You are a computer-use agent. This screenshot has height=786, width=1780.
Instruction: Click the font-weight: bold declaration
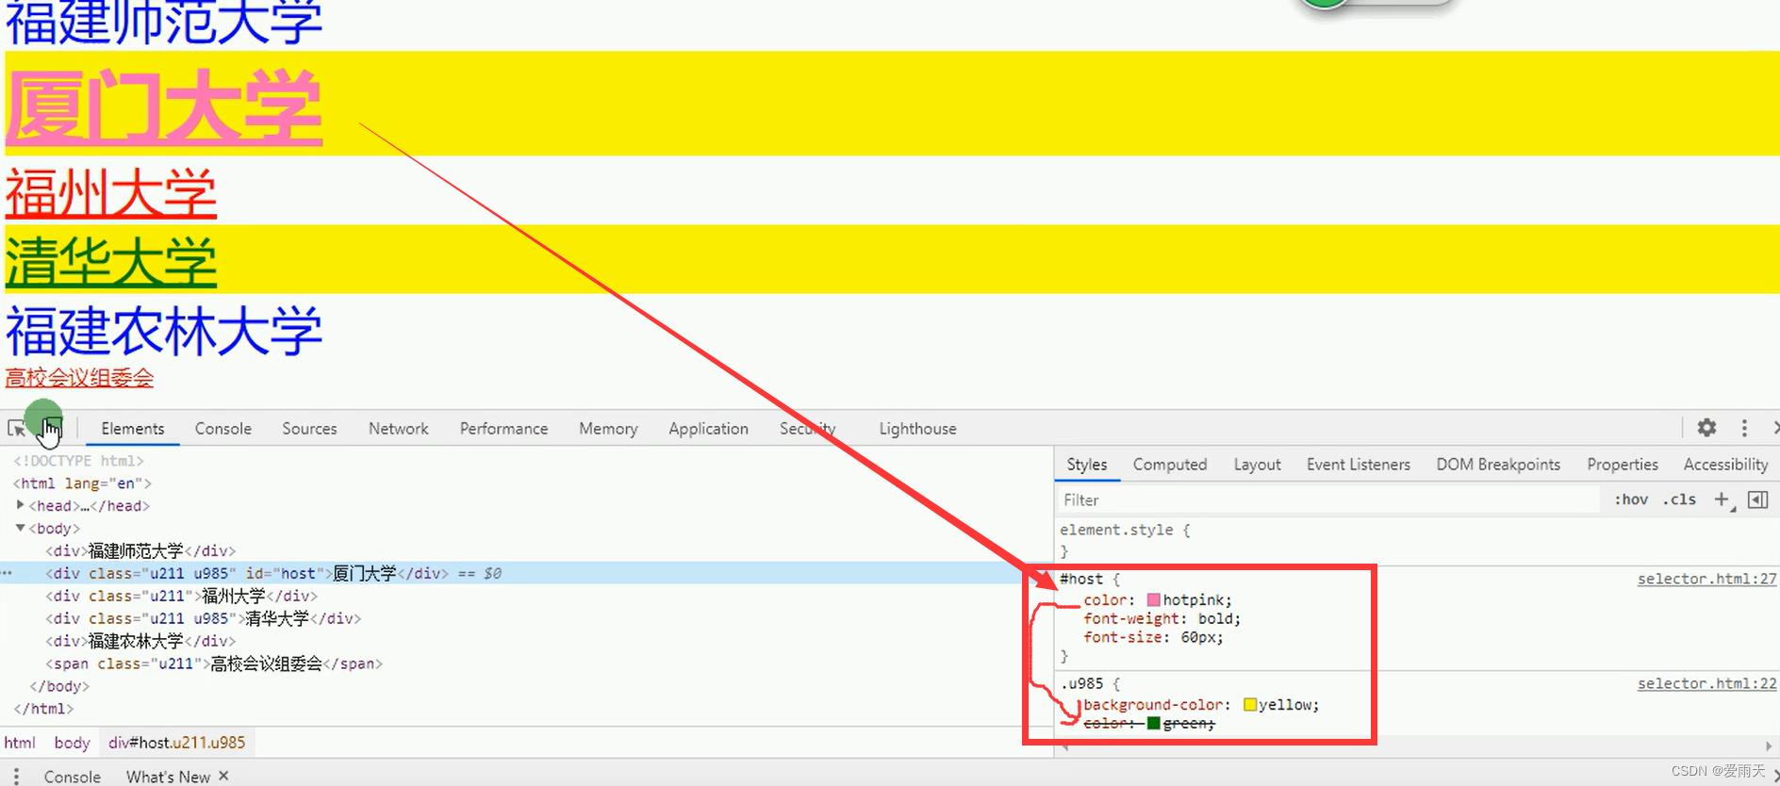(x=1162, y=618)
